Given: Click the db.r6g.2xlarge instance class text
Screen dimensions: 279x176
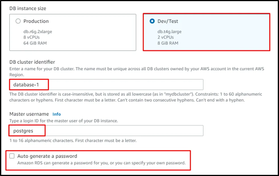Looking at the screenshot, I should pos(38,31).
